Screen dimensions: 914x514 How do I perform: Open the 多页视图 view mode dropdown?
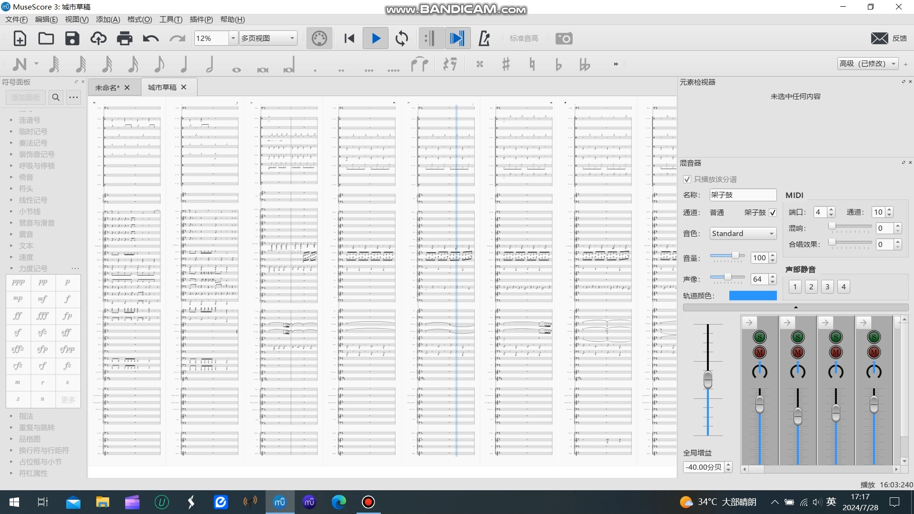[268, 39]
